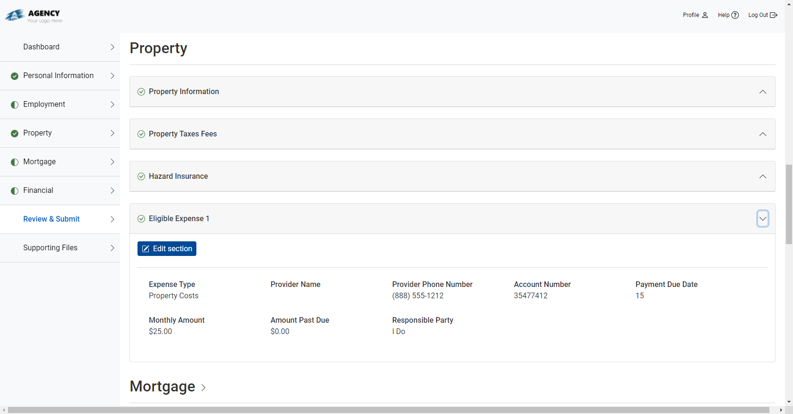Click green checkmark beside Personal Information
793x414 pixels.
15,76
